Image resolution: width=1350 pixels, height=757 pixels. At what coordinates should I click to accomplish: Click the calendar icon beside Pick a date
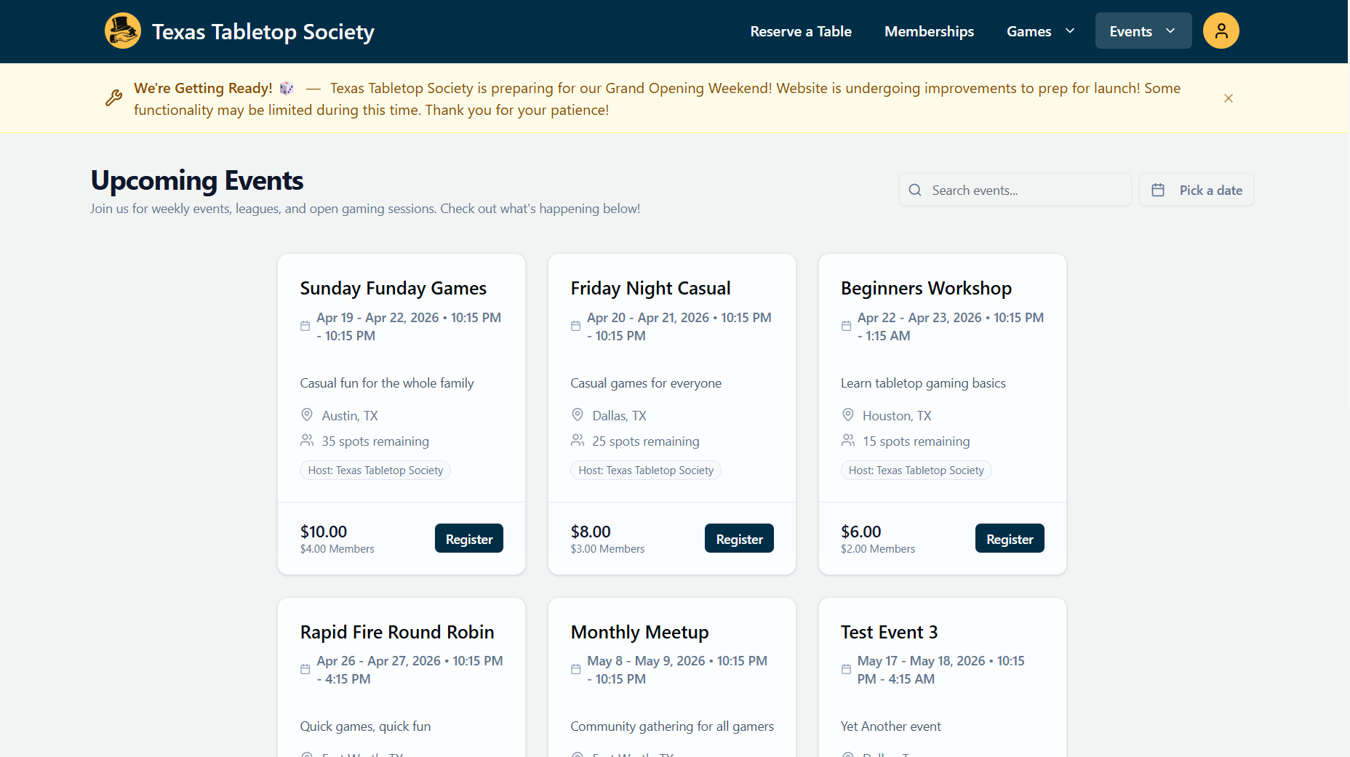click(x=1158, y=190)
